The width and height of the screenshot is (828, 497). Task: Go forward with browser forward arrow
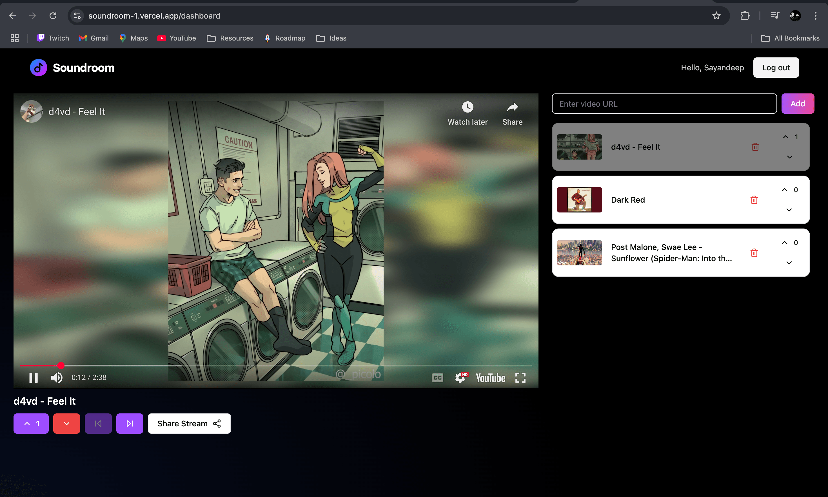(x=32, y=16)
